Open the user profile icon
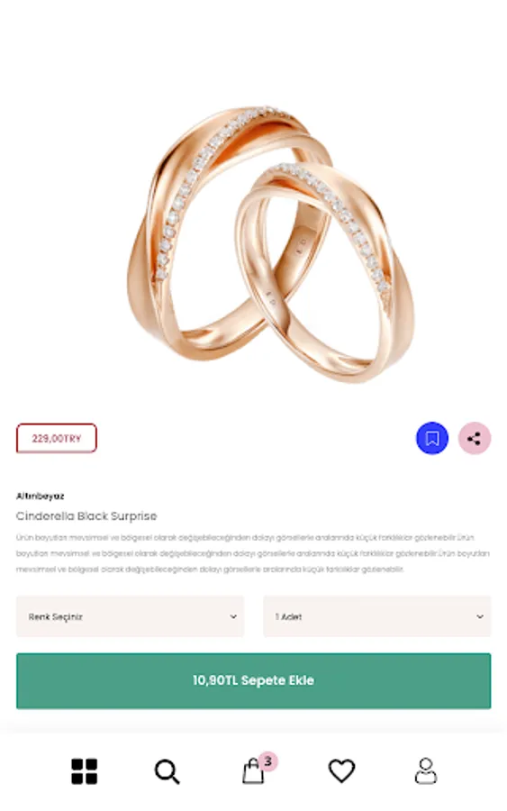507x811 pixels. 426,770
